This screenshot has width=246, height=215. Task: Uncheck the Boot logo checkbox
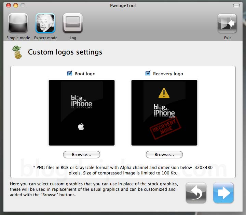point(70,73)
